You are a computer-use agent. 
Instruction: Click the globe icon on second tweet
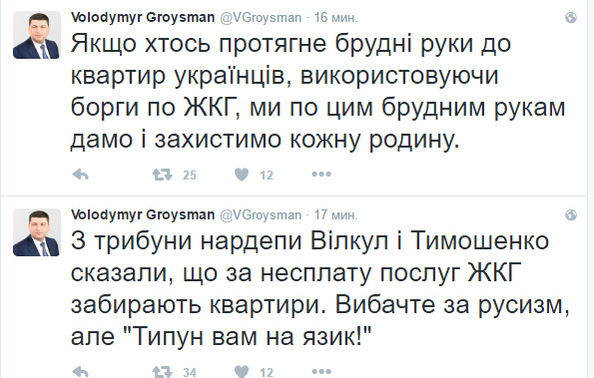coord(570,214)
